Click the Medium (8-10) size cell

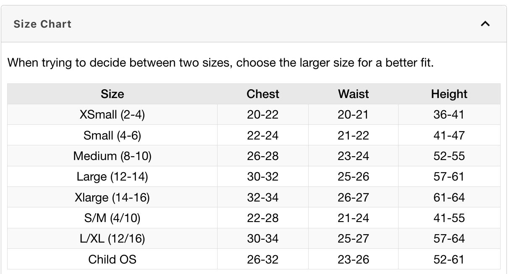point(112,156)
